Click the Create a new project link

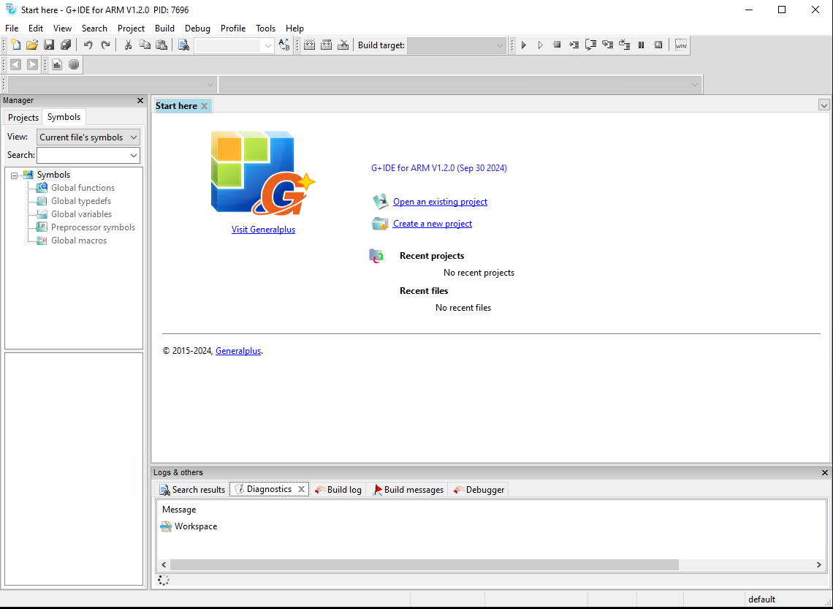point(432,224)
